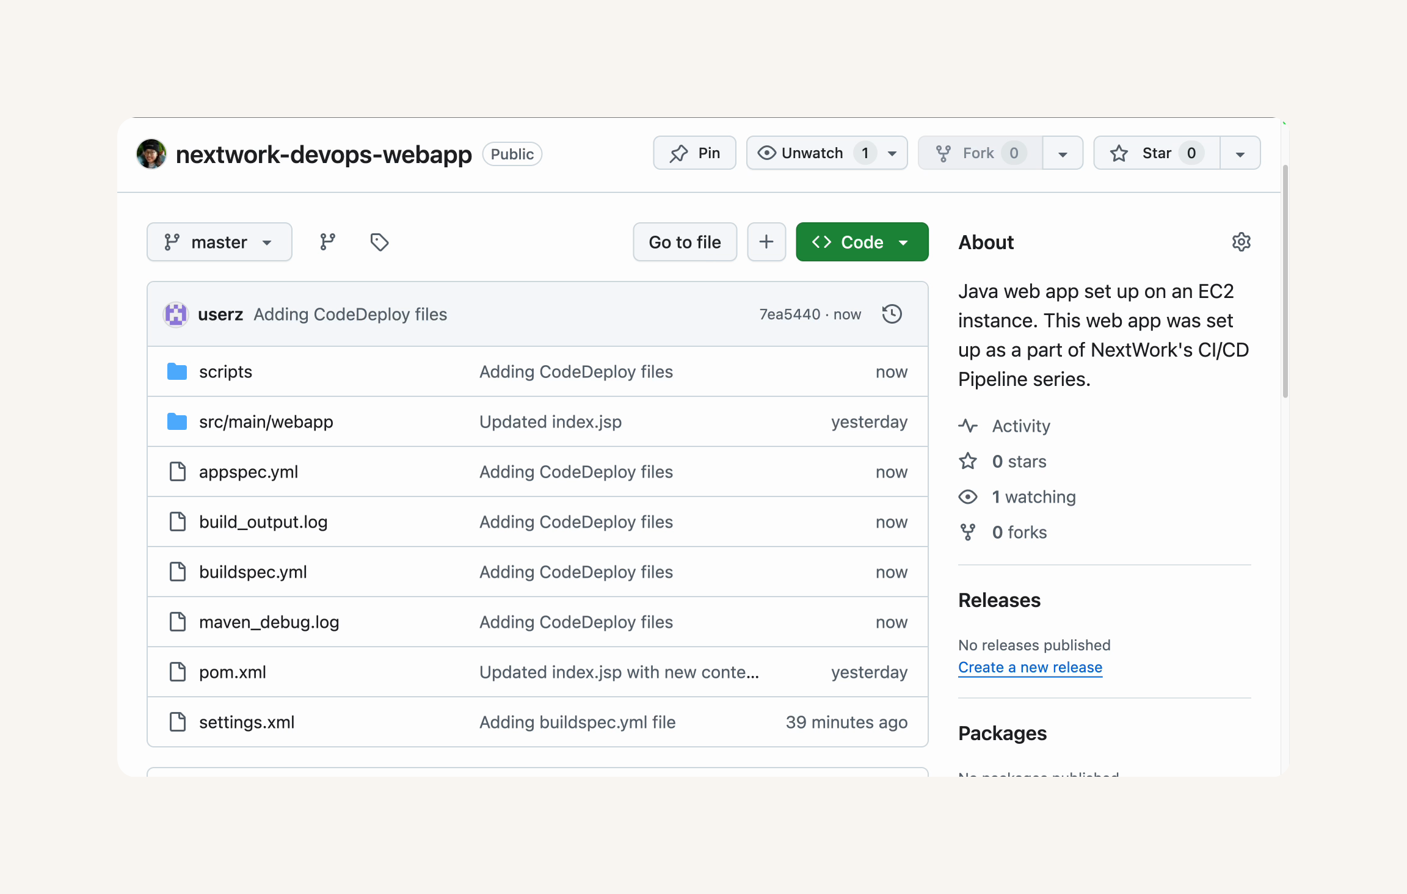This screenshot has width=1407, height=894.
Task: Pin the repository with Pin button
Action: pyautogui.click(x=694, y=153)
